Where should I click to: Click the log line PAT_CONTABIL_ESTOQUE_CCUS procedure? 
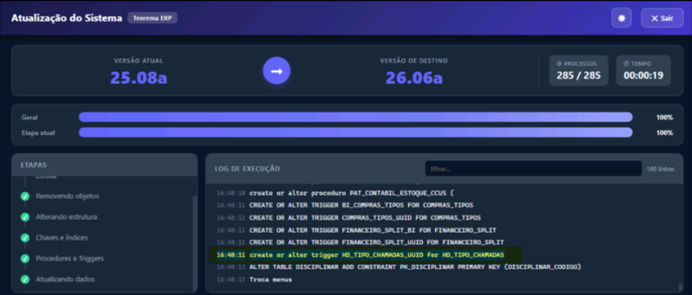pyautogui.click(x=352, y=193)
